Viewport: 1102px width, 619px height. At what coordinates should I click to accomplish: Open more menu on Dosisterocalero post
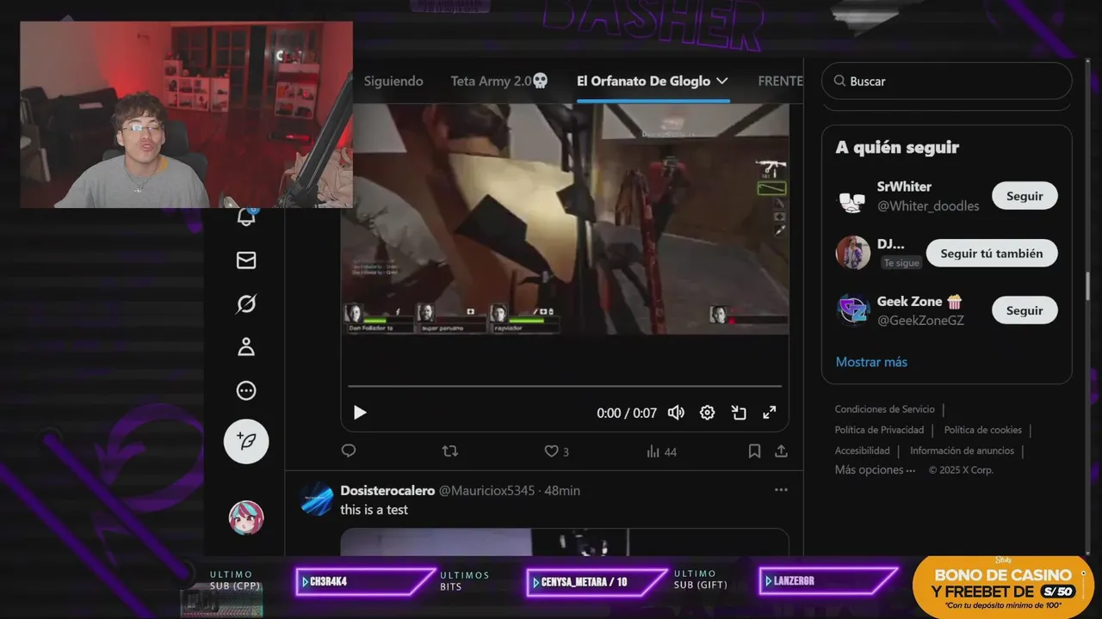781,490
